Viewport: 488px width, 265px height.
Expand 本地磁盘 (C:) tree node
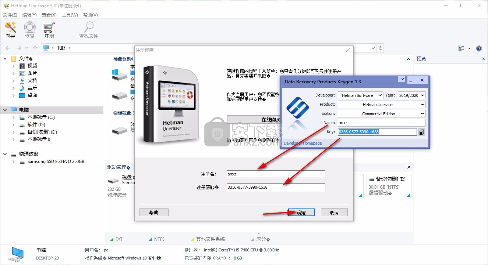point(14,117)
